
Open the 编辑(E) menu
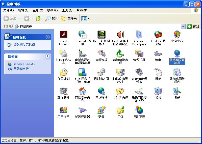click(23, 10)
